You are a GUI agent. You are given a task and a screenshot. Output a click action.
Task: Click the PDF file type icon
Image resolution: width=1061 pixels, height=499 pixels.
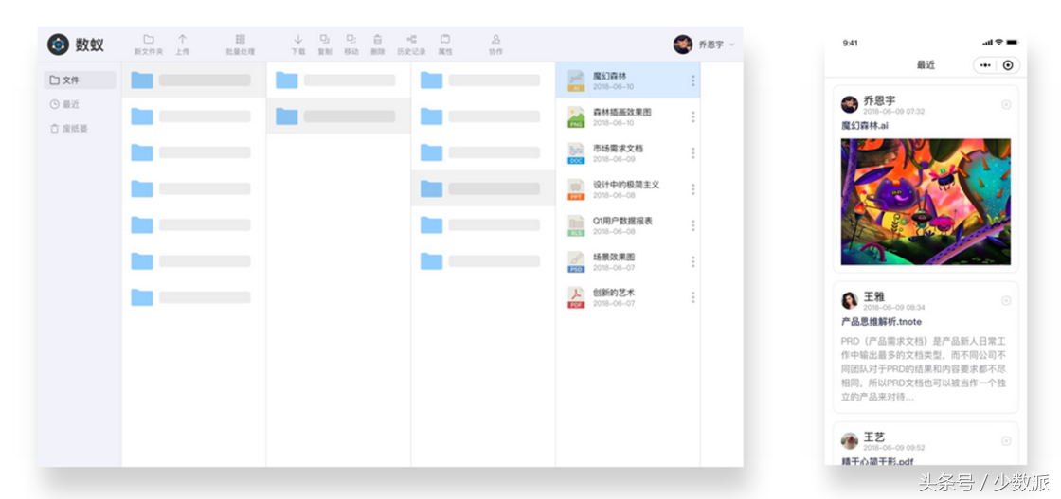[x=576, y=298]
